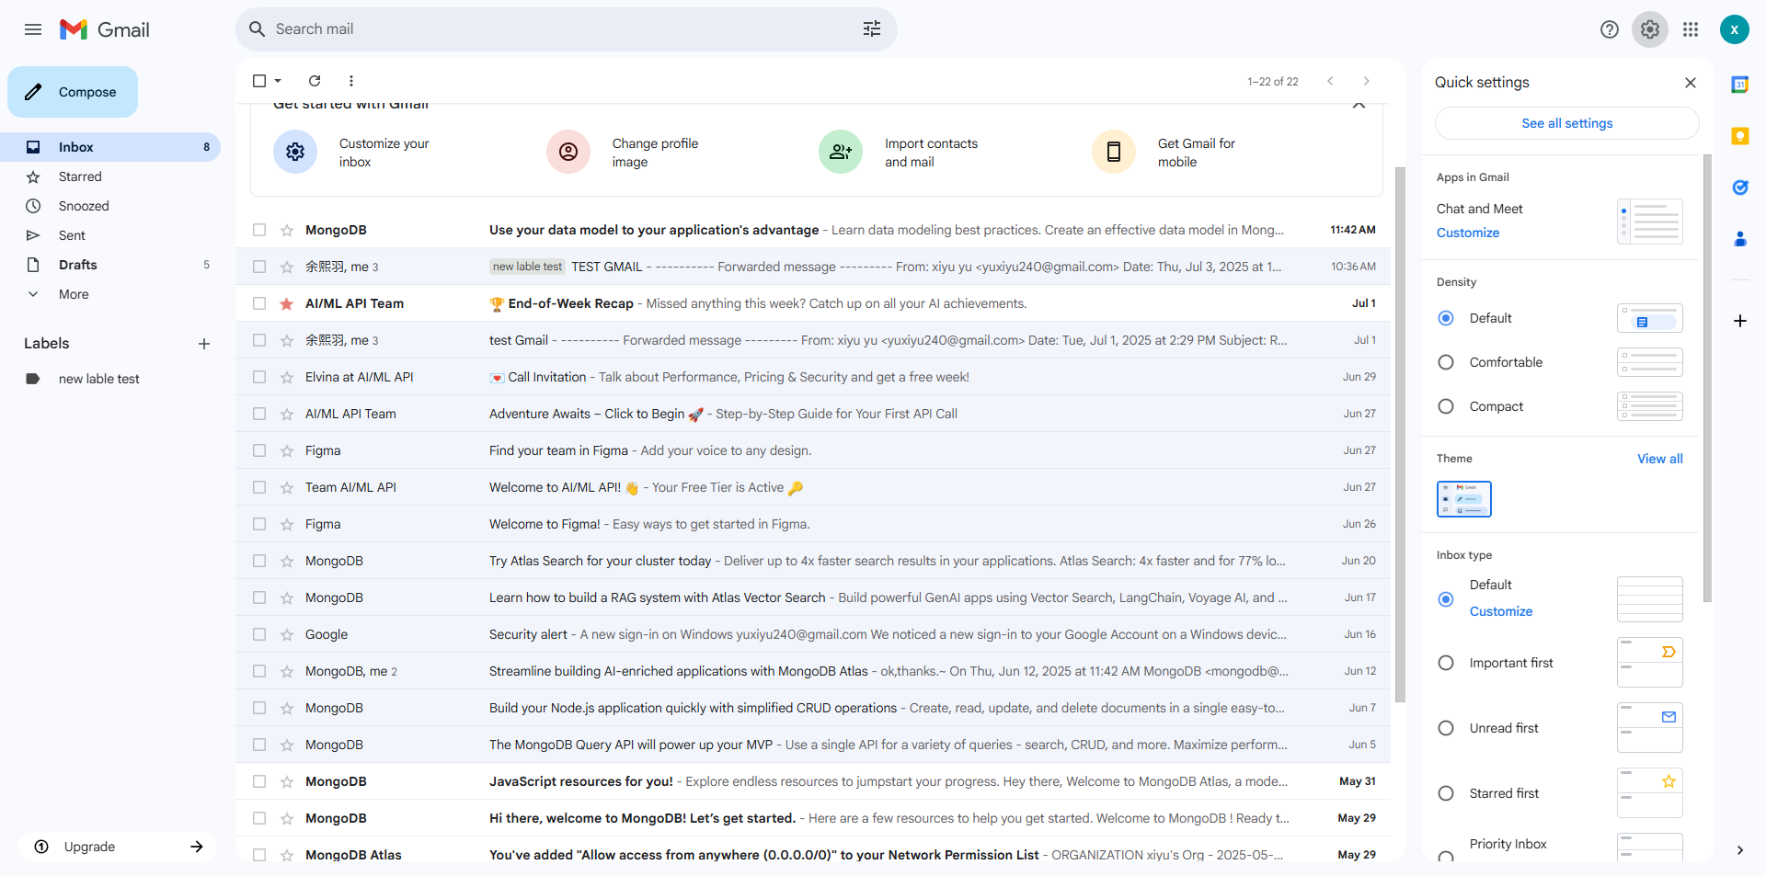This screenshot has height=876, width=1766.
Task: Collapse the Get started with Gmail section
Action: click(1359, 105)
